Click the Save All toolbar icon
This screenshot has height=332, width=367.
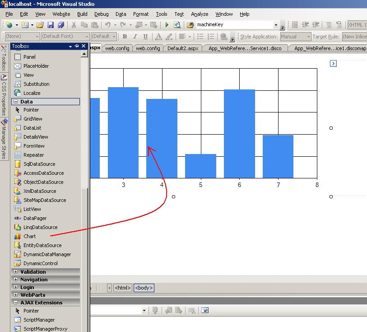point(61,24)
